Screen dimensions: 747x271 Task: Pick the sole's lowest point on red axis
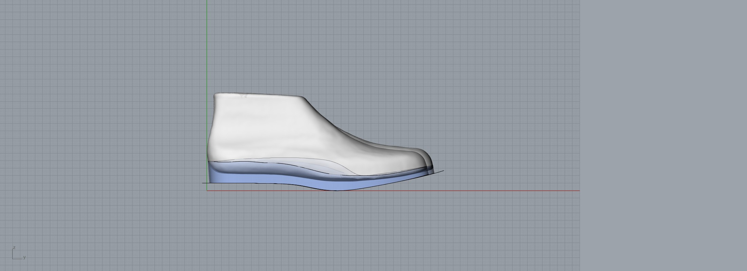[x=336, y=190]
